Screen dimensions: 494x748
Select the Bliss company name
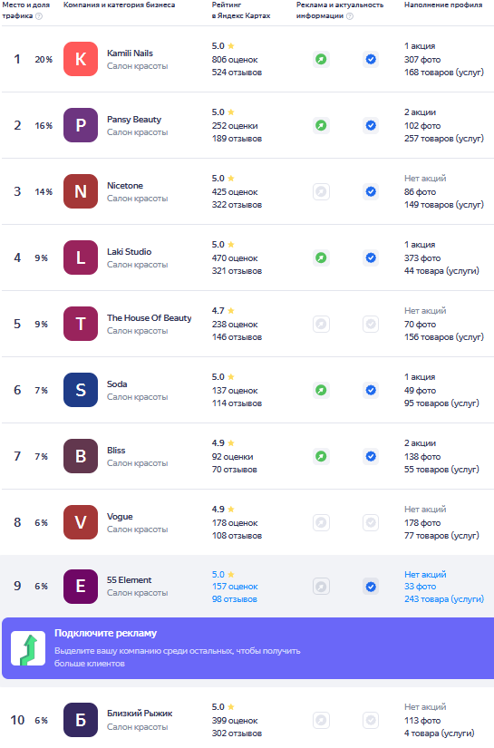pos(116,451)
